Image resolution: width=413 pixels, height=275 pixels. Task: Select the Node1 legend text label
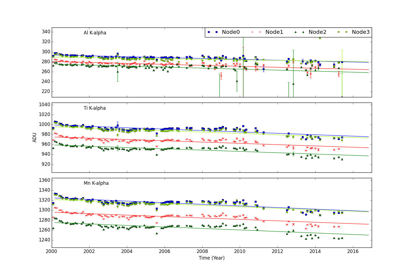(x=274, y=32)
